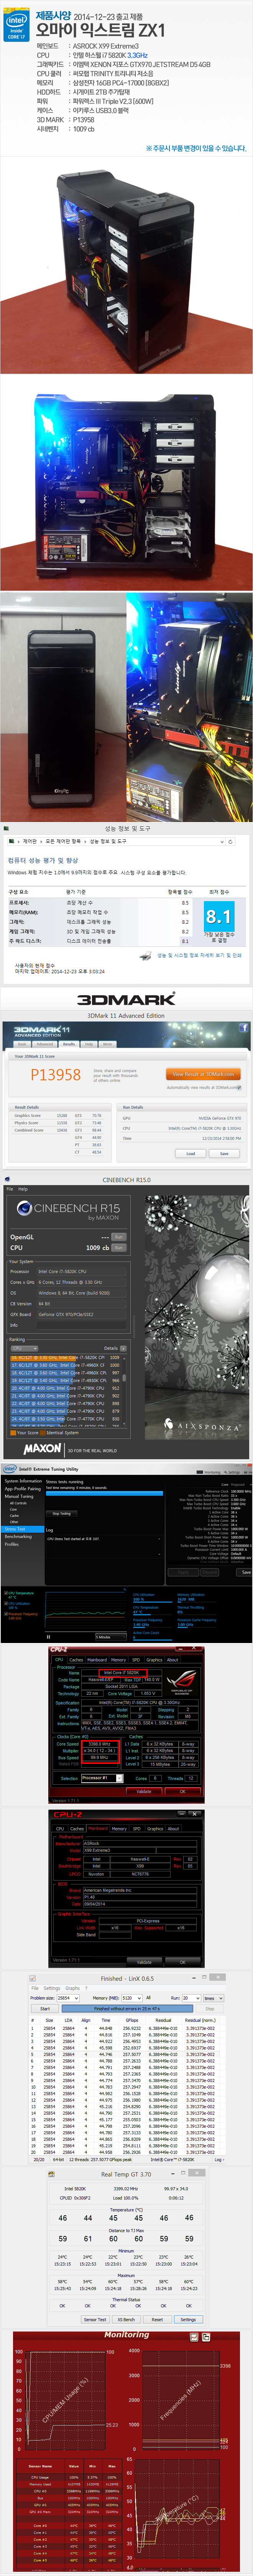Open SPD tab in CPU-Z mainboard window
This screenshot has height=2576, width=253.
(x=136, y=1829)
